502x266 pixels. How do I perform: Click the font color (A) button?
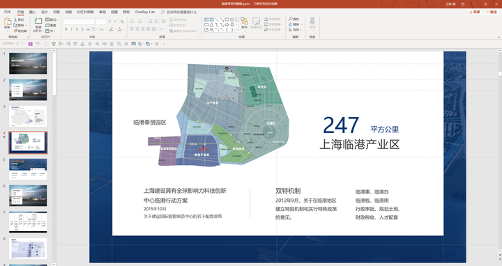[119, 29]
